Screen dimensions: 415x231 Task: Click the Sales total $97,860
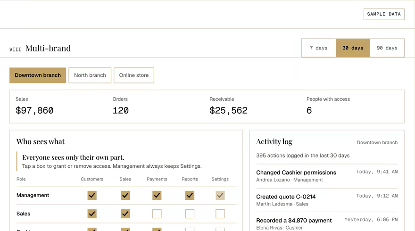click(34, 110)
